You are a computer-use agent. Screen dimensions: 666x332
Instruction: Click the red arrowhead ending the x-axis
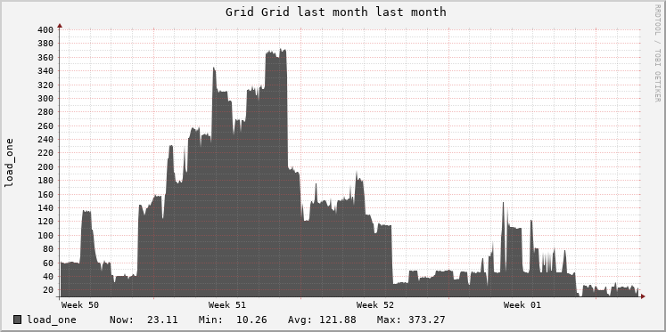coord(643,296)
